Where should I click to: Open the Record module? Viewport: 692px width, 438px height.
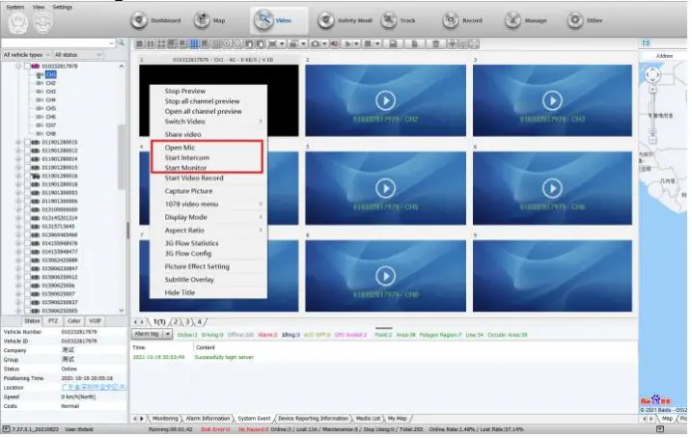(462, 20)
